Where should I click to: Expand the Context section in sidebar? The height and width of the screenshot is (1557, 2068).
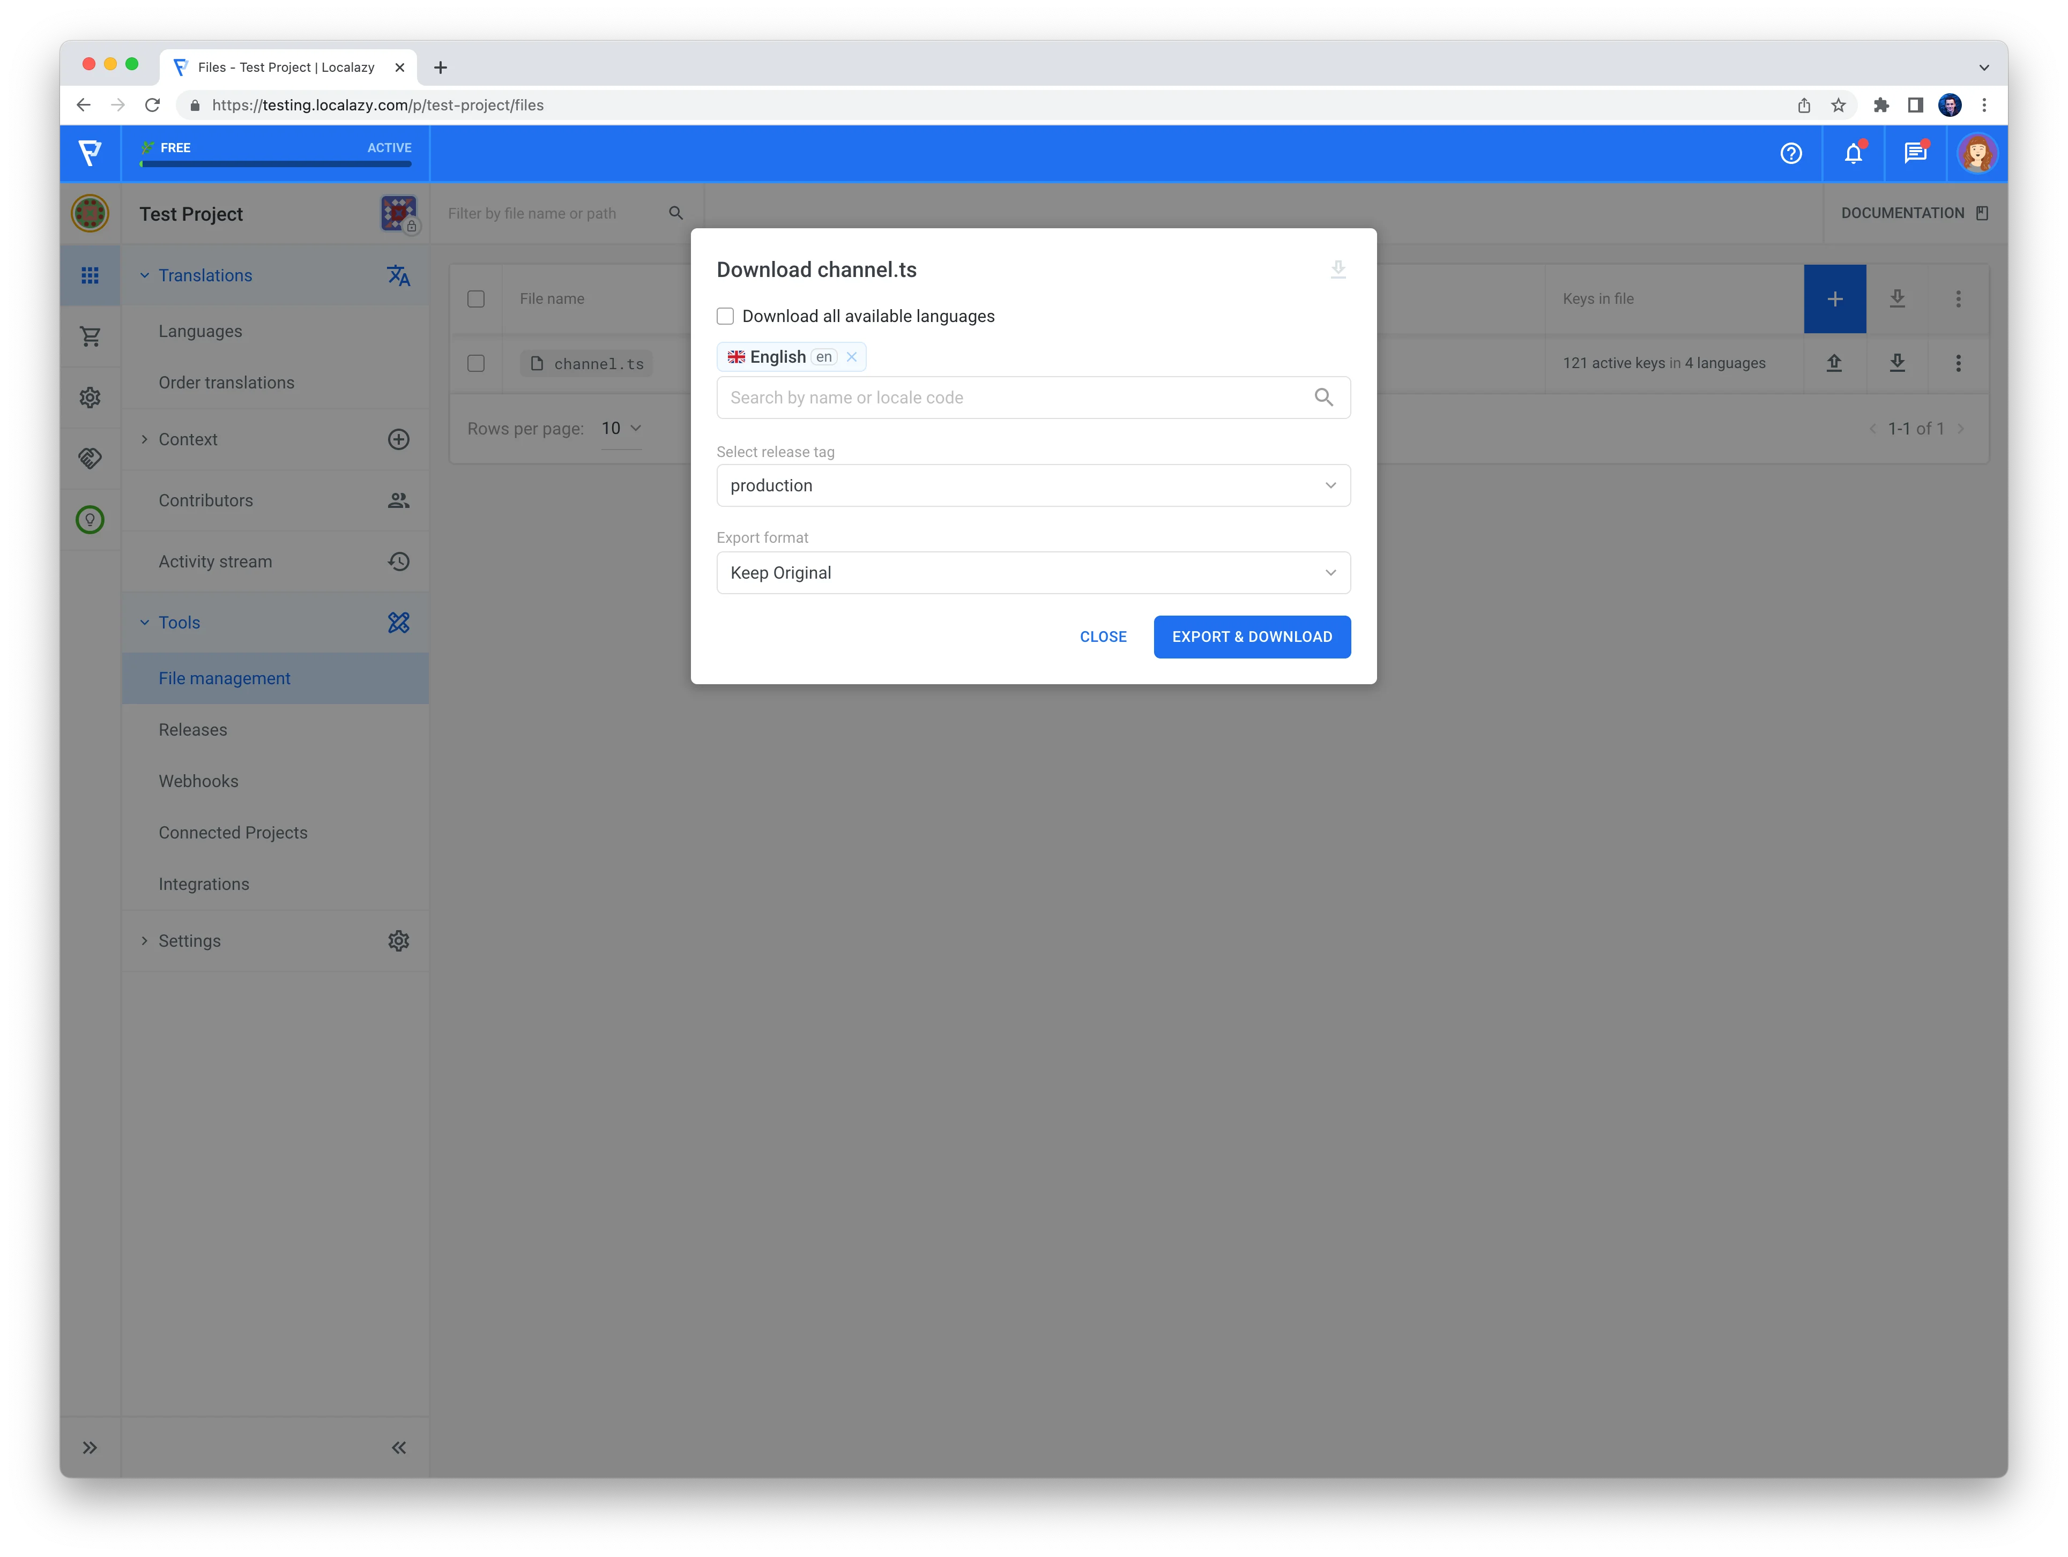pyautogui.click(x=188, y=439)
